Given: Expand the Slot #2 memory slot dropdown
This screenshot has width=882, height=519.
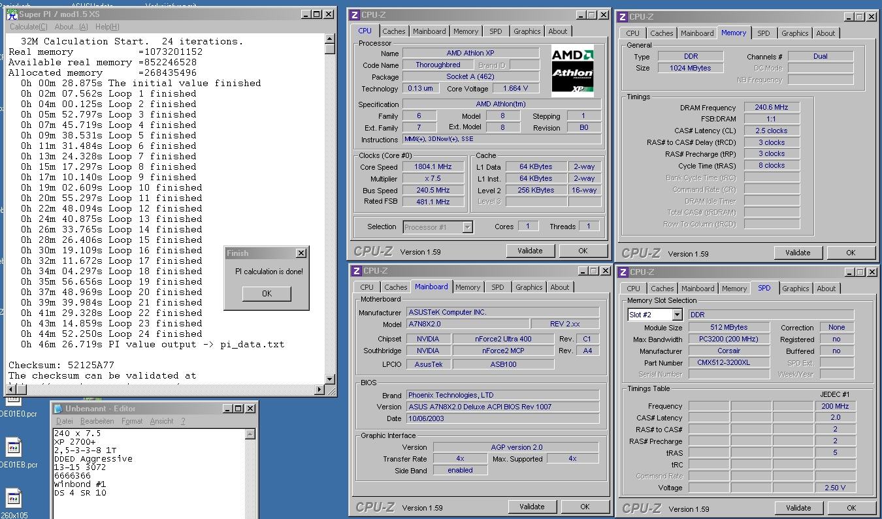Looking at the screenshot, I should 676,315.
